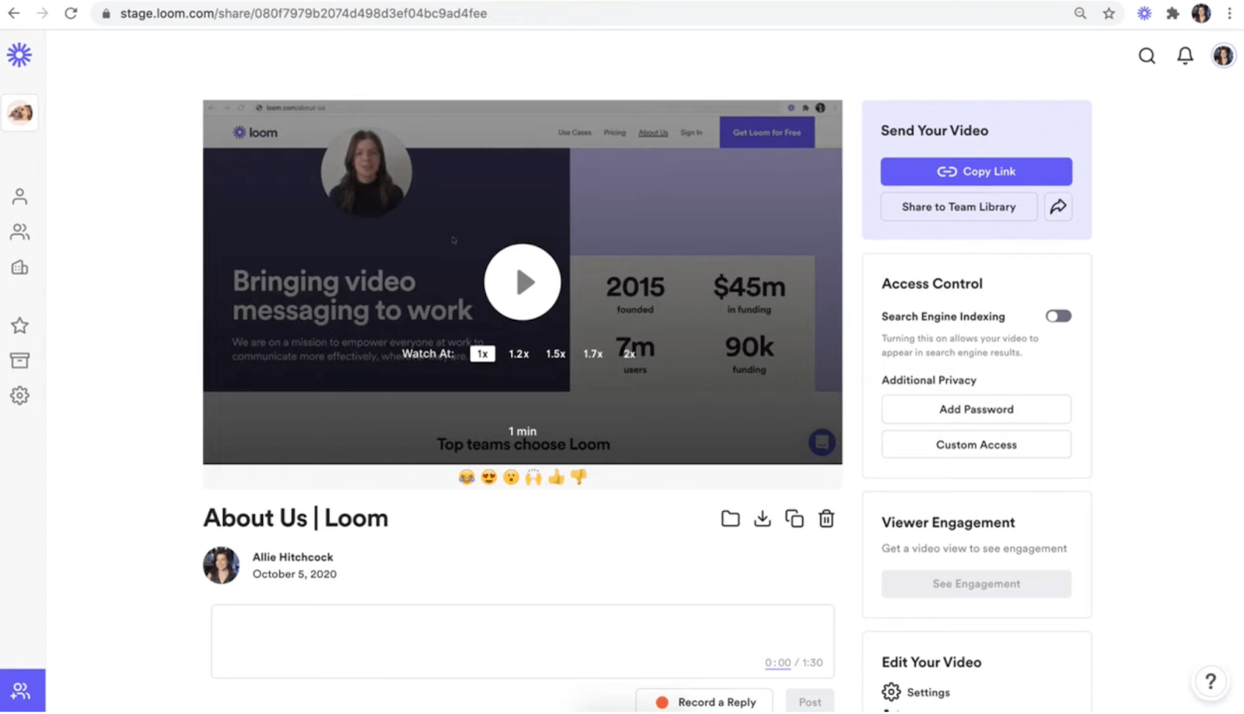The height and width of the screenshot is (714, 1244).
Task: Click the Post button
Action: pos(809,702)
